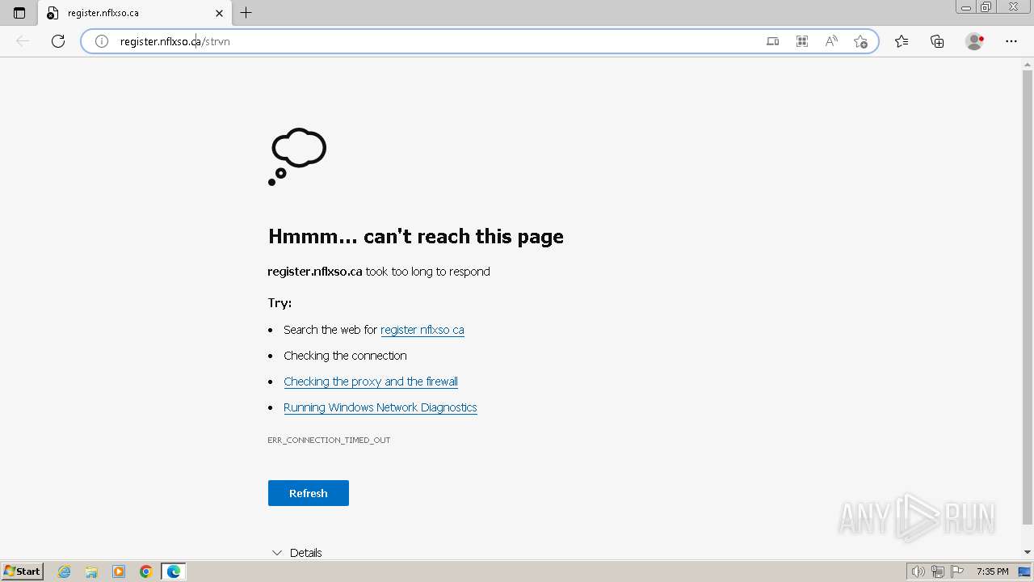Open the user profile avatar
Image resolution: width=1034 pixels, height=582 pixels.
tap(975, 41)
